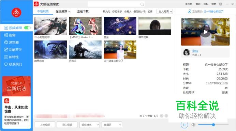
Task: Select the 这一转身心都空了 thumbnail in grid
Action: 120,50
